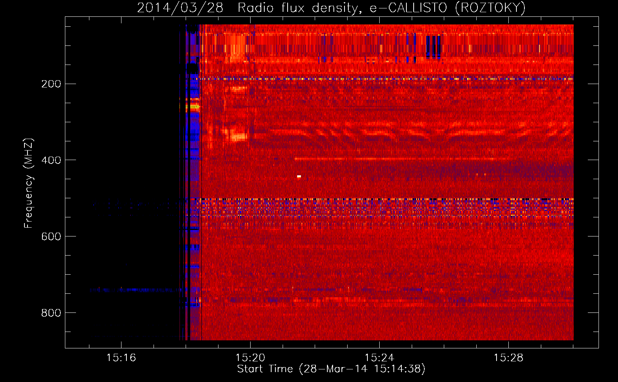Click the 600 frequency tick label
Screen dimensions: 618x382
pyautogui.click(x=51, y=237)
